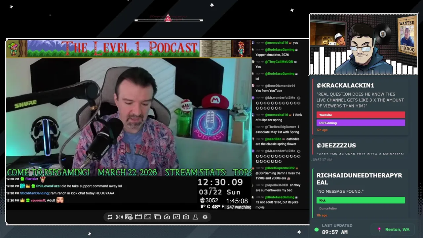This screenshot has height=238, width=423.
Task: Click the green status dot near Last Updated
Action: pos(317,229)
